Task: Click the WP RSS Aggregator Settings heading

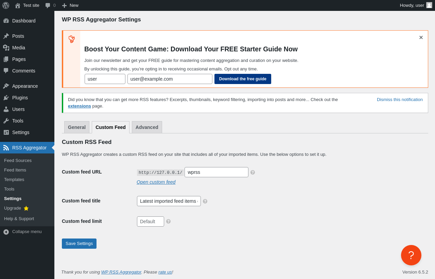Action: 101,20
